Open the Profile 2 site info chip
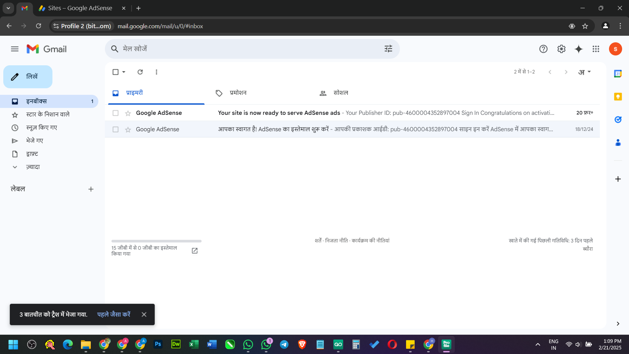Image resolution: width=629 pixels, height=354 pixels. [x=82, y=26]
